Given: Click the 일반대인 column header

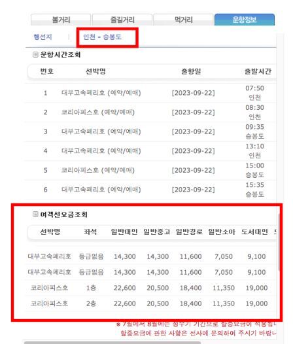Looking at the screenshot, I should [x=124, y=232].
